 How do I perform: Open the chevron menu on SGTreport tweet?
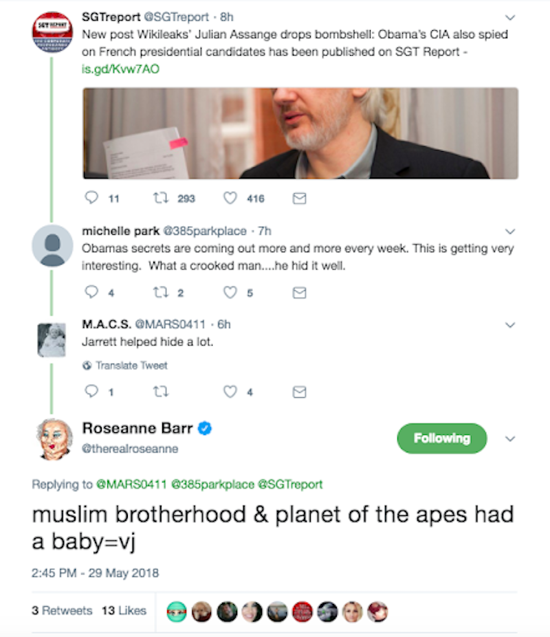(510, 17)
